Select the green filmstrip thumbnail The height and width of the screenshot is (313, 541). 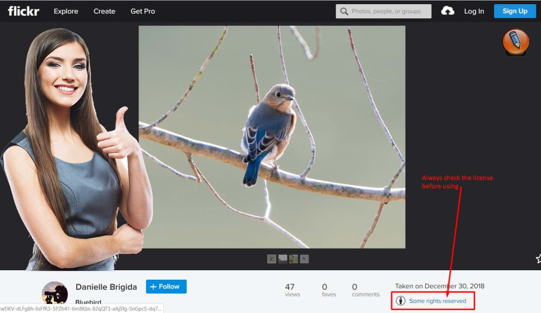(x=294, y=259)
